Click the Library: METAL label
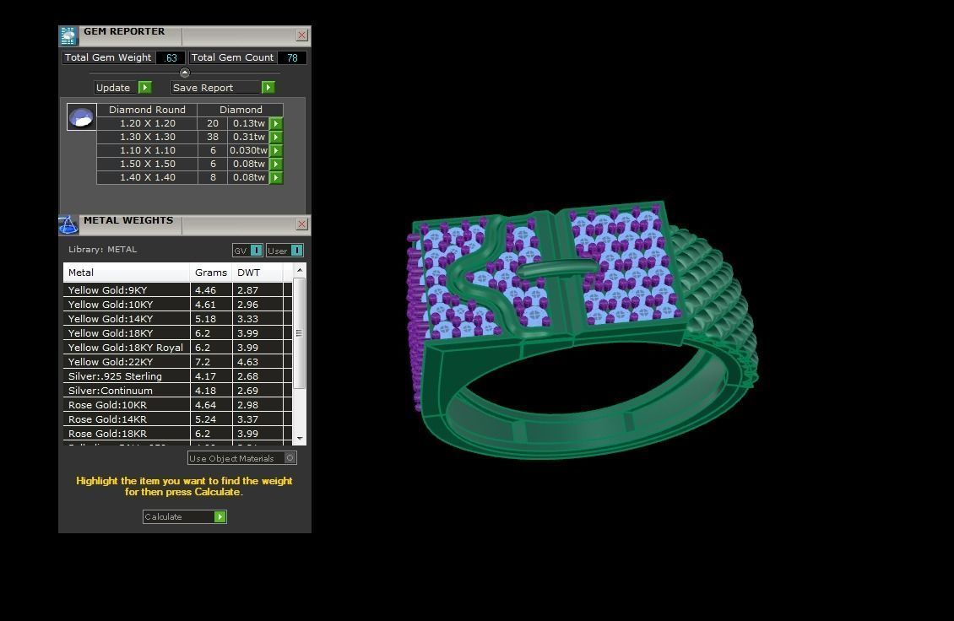The image size is (954, 621). 102,250
